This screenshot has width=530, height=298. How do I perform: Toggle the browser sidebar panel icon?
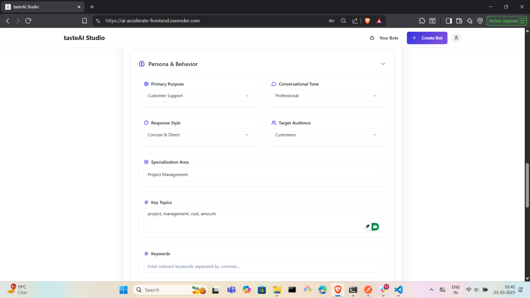[x=449, y=21]
